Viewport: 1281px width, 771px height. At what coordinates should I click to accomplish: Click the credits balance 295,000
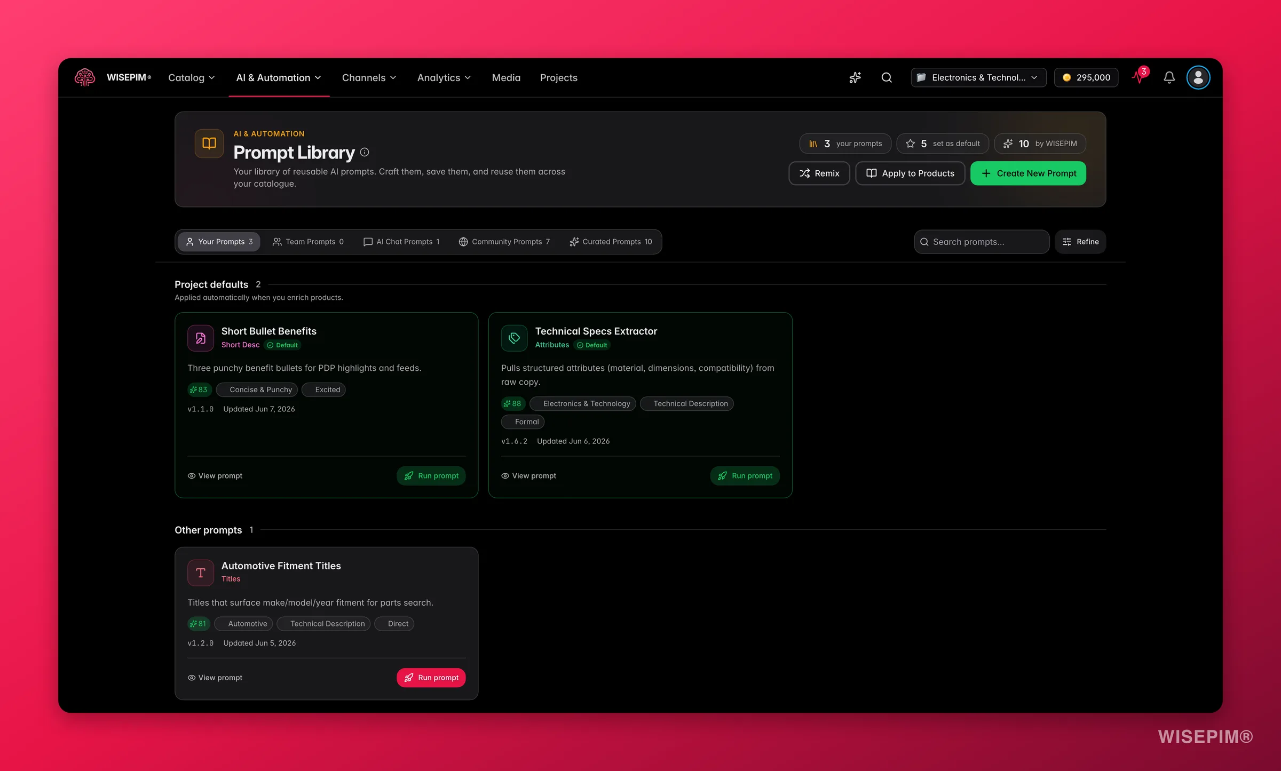click(1086, 77)
